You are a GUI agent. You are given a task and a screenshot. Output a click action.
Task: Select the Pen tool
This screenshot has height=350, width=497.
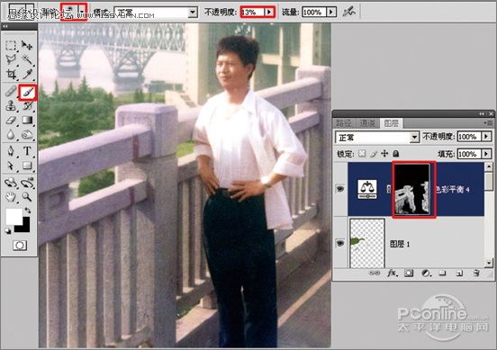[x=11, y=151]
